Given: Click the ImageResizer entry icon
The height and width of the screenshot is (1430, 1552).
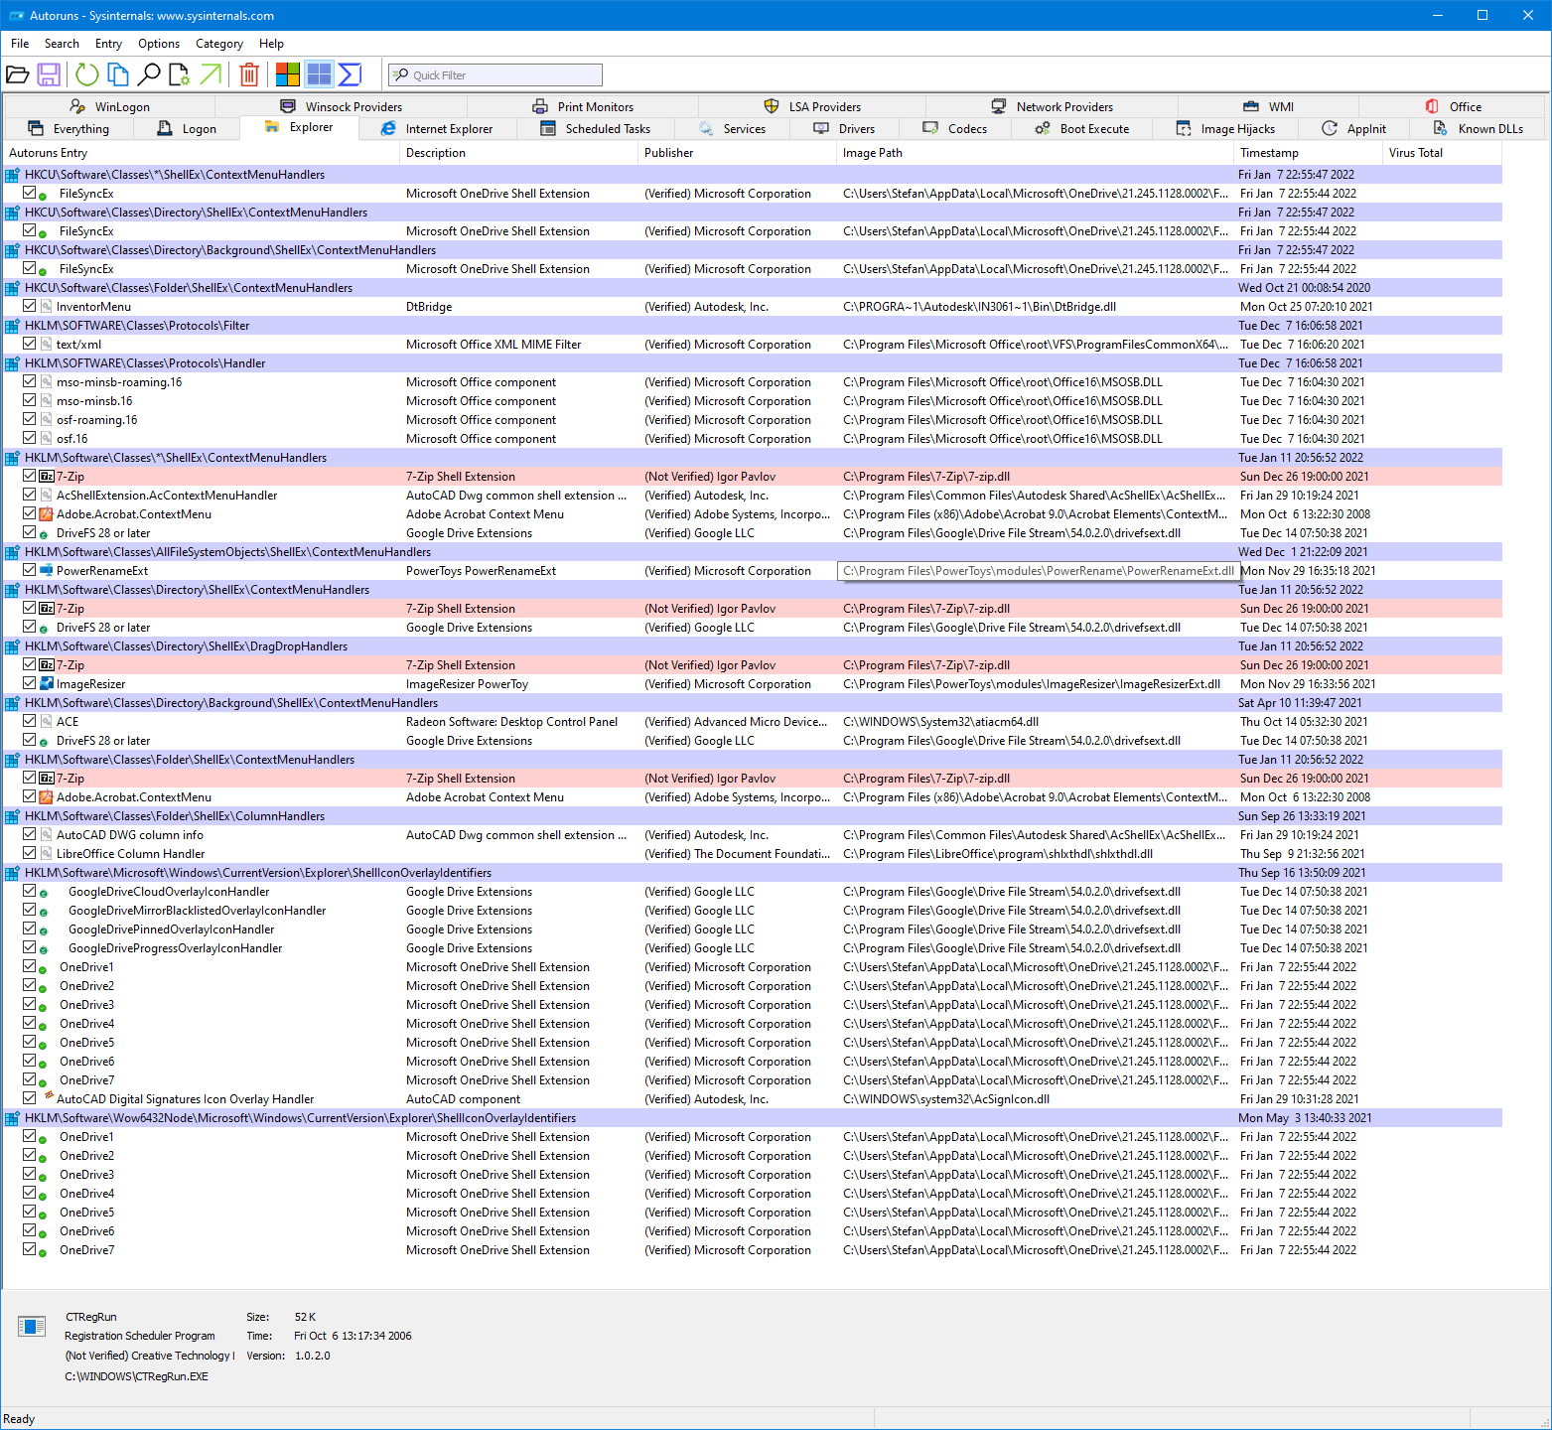Looking at the screenshot, I should 47,684.
